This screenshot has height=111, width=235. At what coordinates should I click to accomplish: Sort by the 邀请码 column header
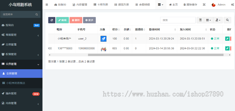pos(139,30)
